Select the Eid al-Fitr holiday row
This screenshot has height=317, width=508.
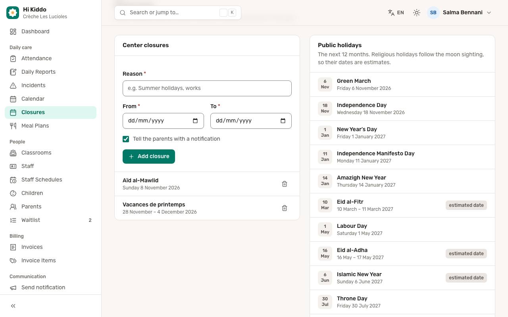coord(402,205)
